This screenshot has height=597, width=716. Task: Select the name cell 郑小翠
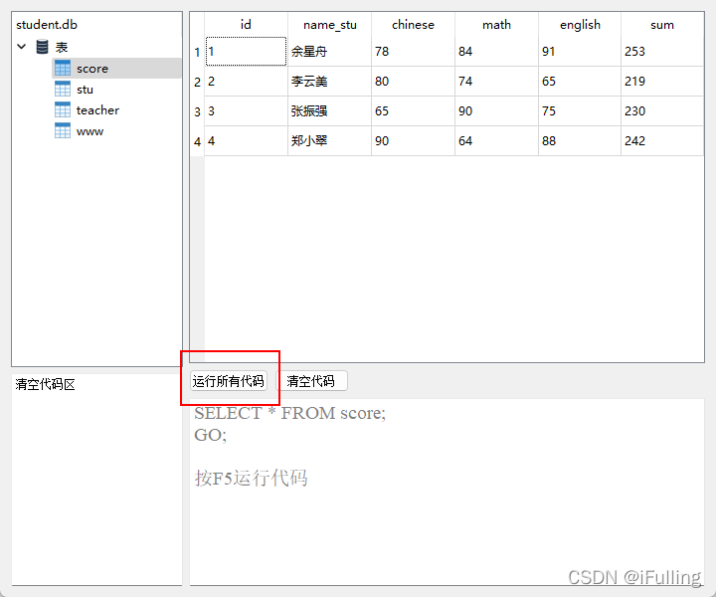pyautogui.click(x=330, y=140)
